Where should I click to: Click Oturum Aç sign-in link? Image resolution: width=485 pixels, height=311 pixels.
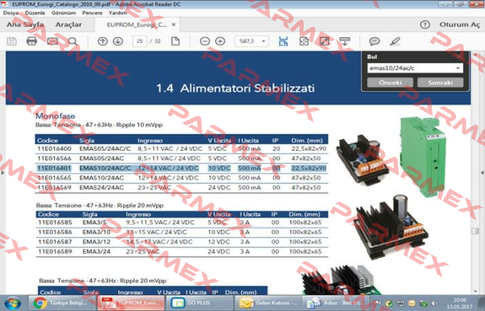[x=459, y=25]
